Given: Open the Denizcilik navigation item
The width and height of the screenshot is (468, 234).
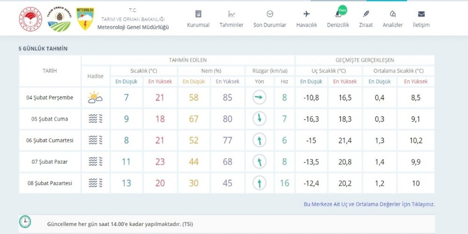Looking at the screenshot, I should [x=338, y=19].
